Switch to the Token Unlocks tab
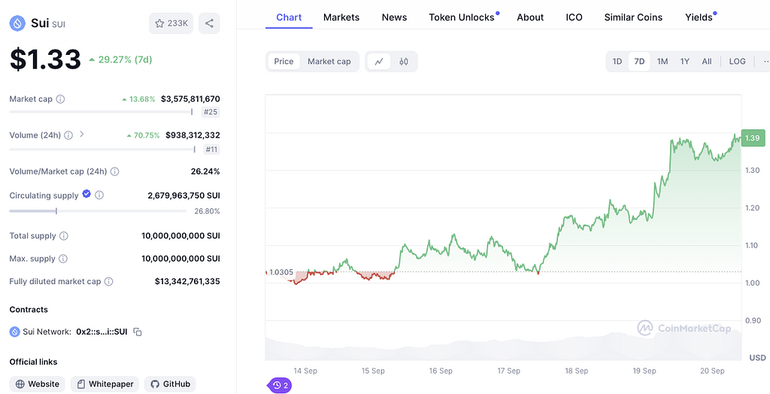This screenshot has width=770, height=394. 462,17
